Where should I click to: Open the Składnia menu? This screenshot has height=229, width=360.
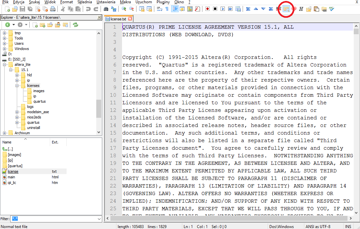coord(85,2)
